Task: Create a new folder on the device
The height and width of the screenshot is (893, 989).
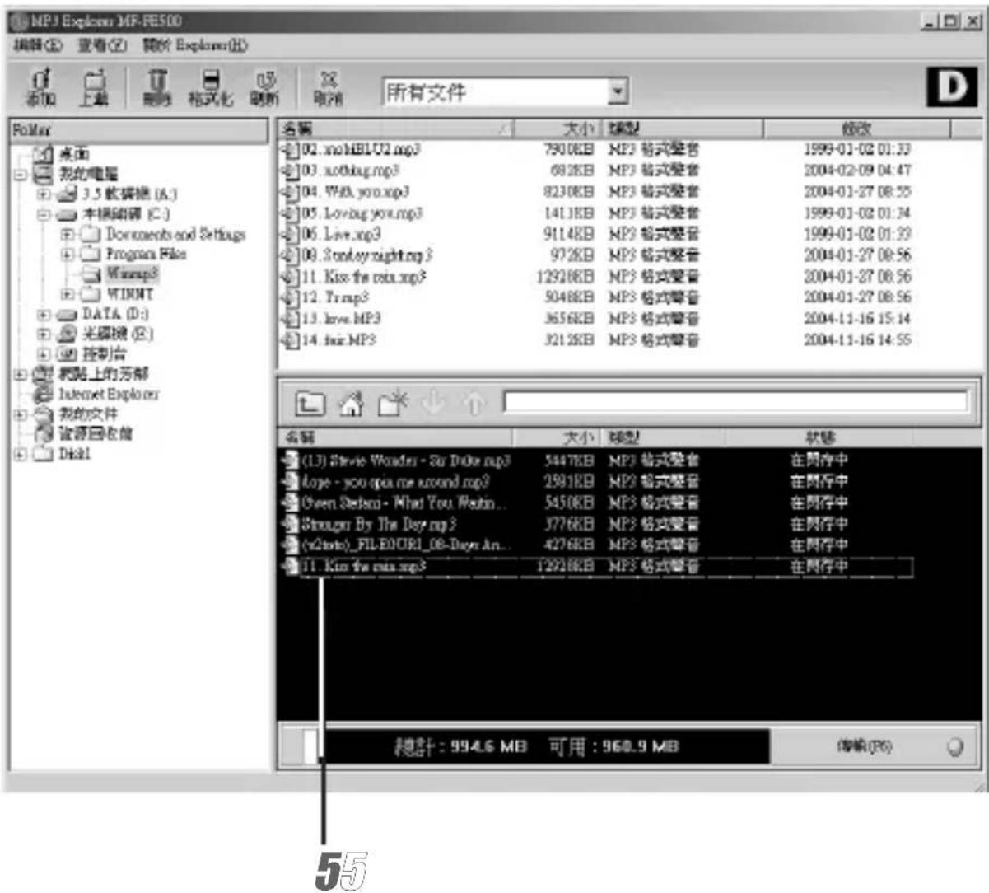Action: 393,403
